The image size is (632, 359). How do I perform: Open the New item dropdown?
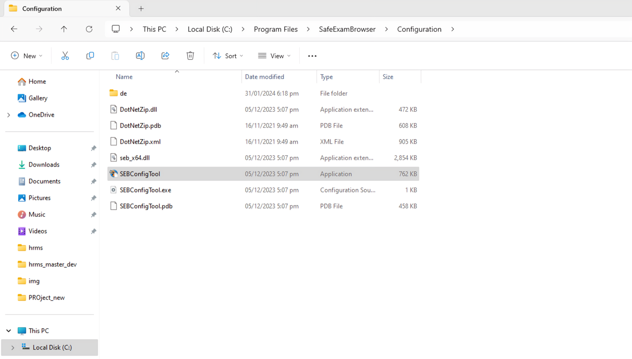pyautogui.click(x=27, y=56)
